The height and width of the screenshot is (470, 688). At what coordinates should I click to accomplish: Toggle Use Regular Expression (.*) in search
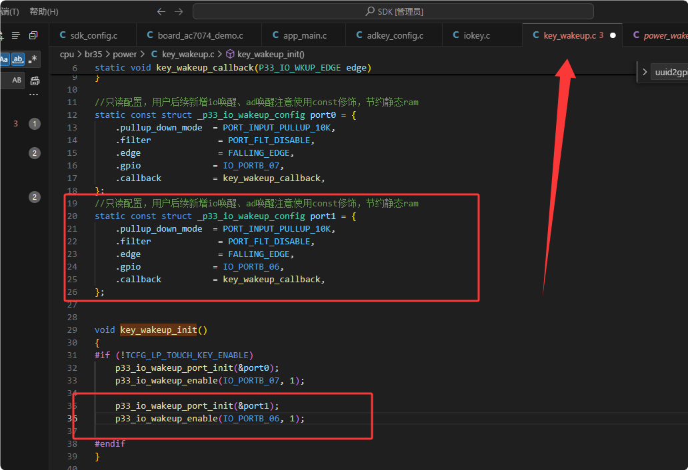(33, 59)
